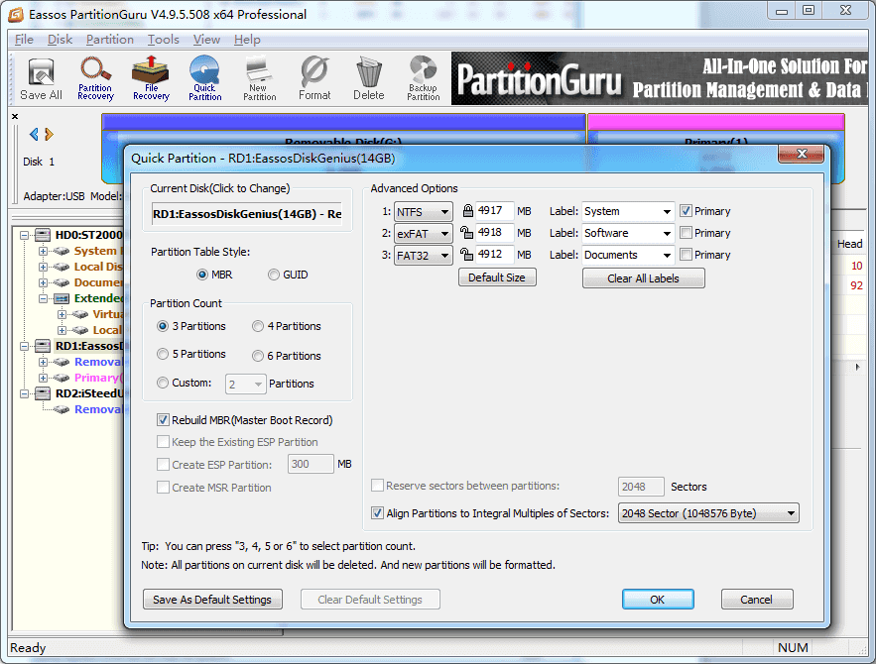Toggle lock icon for partition 3 size
The height and width of the screenshot is (664, 876).
(x=466, y=254)
